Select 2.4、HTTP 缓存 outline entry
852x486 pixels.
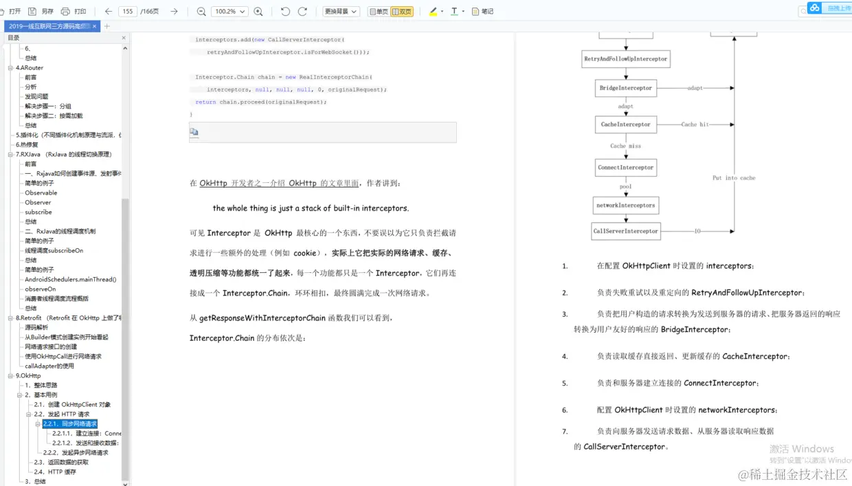55,472
